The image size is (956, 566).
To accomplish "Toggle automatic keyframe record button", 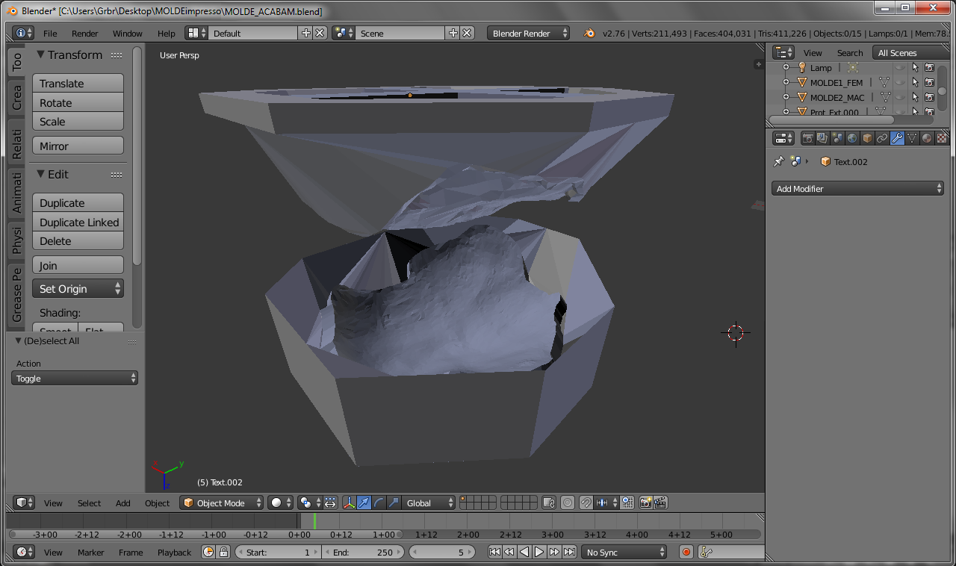I will click(686, 552).
